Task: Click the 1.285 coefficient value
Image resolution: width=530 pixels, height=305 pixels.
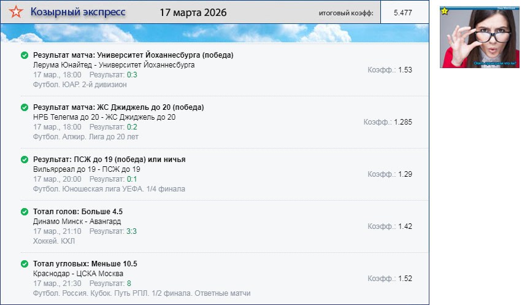Action: tap(403, 122)
